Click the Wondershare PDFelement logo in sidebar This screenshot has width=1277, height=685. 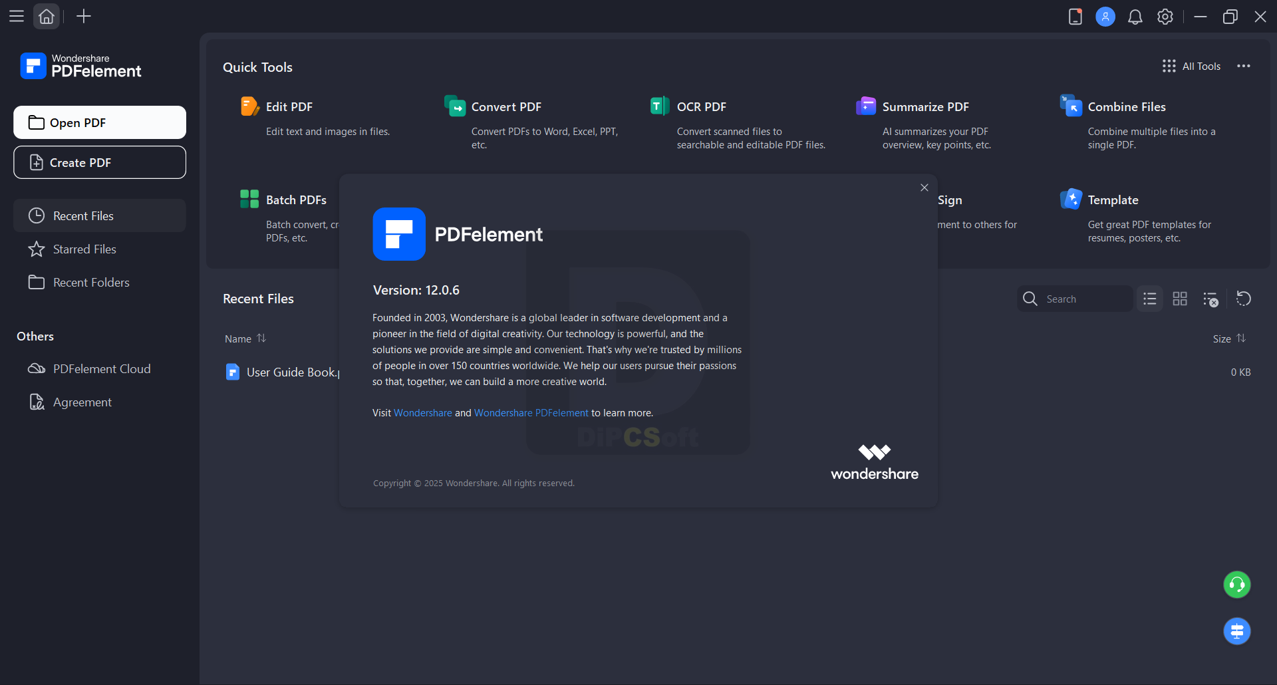point(81,66)
